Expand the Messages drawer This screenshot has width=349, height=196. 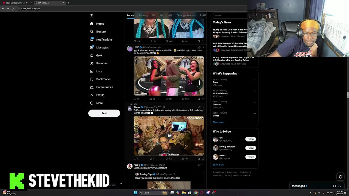pos(339,186)
